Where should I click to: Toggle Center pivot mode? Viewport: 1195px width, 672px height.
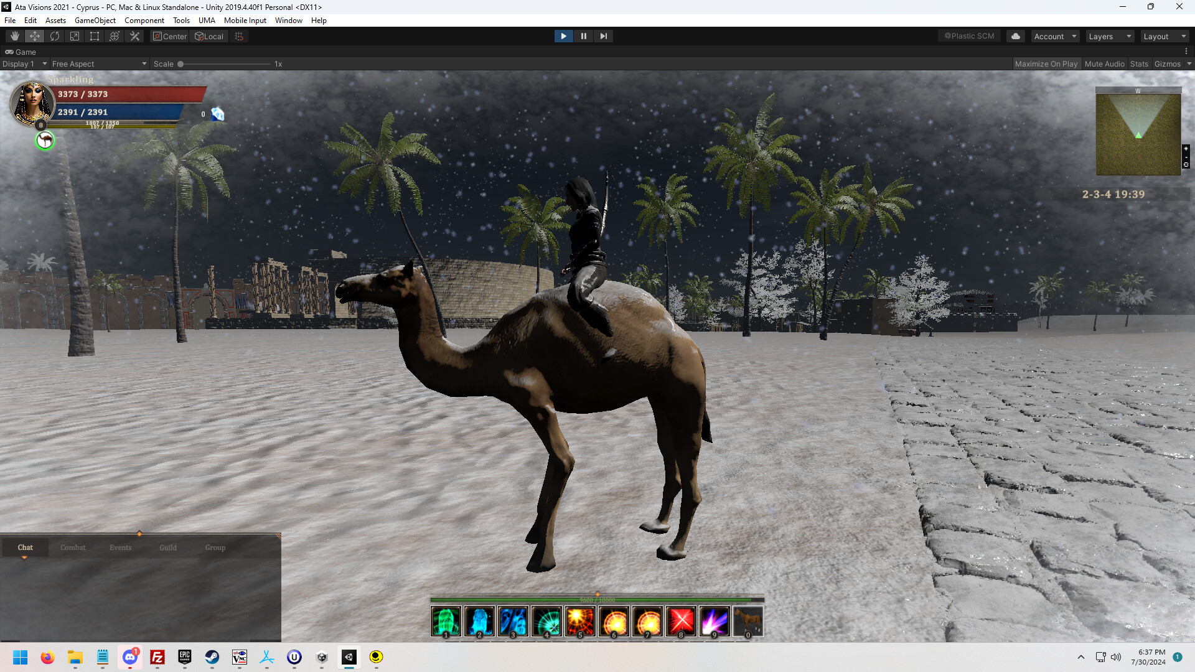coord(170,36)
